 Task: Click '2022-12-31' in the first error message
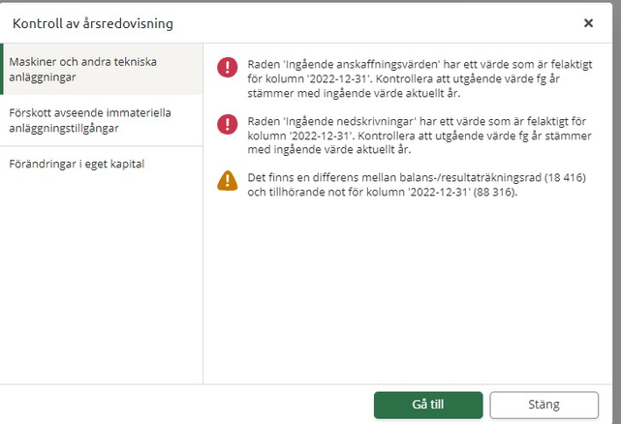(x=339, y=78)
